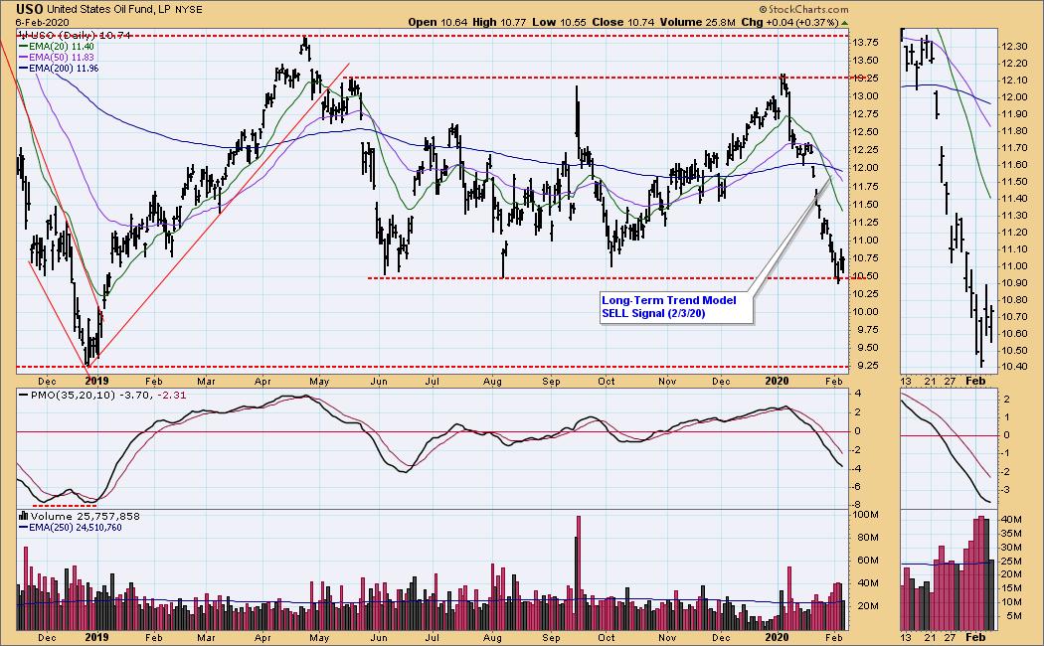The height and width of the screenshot is (646, 1044).
Task: Click the 10.80 label on the zoom panel axis
Action: (x=1013, y=300)
